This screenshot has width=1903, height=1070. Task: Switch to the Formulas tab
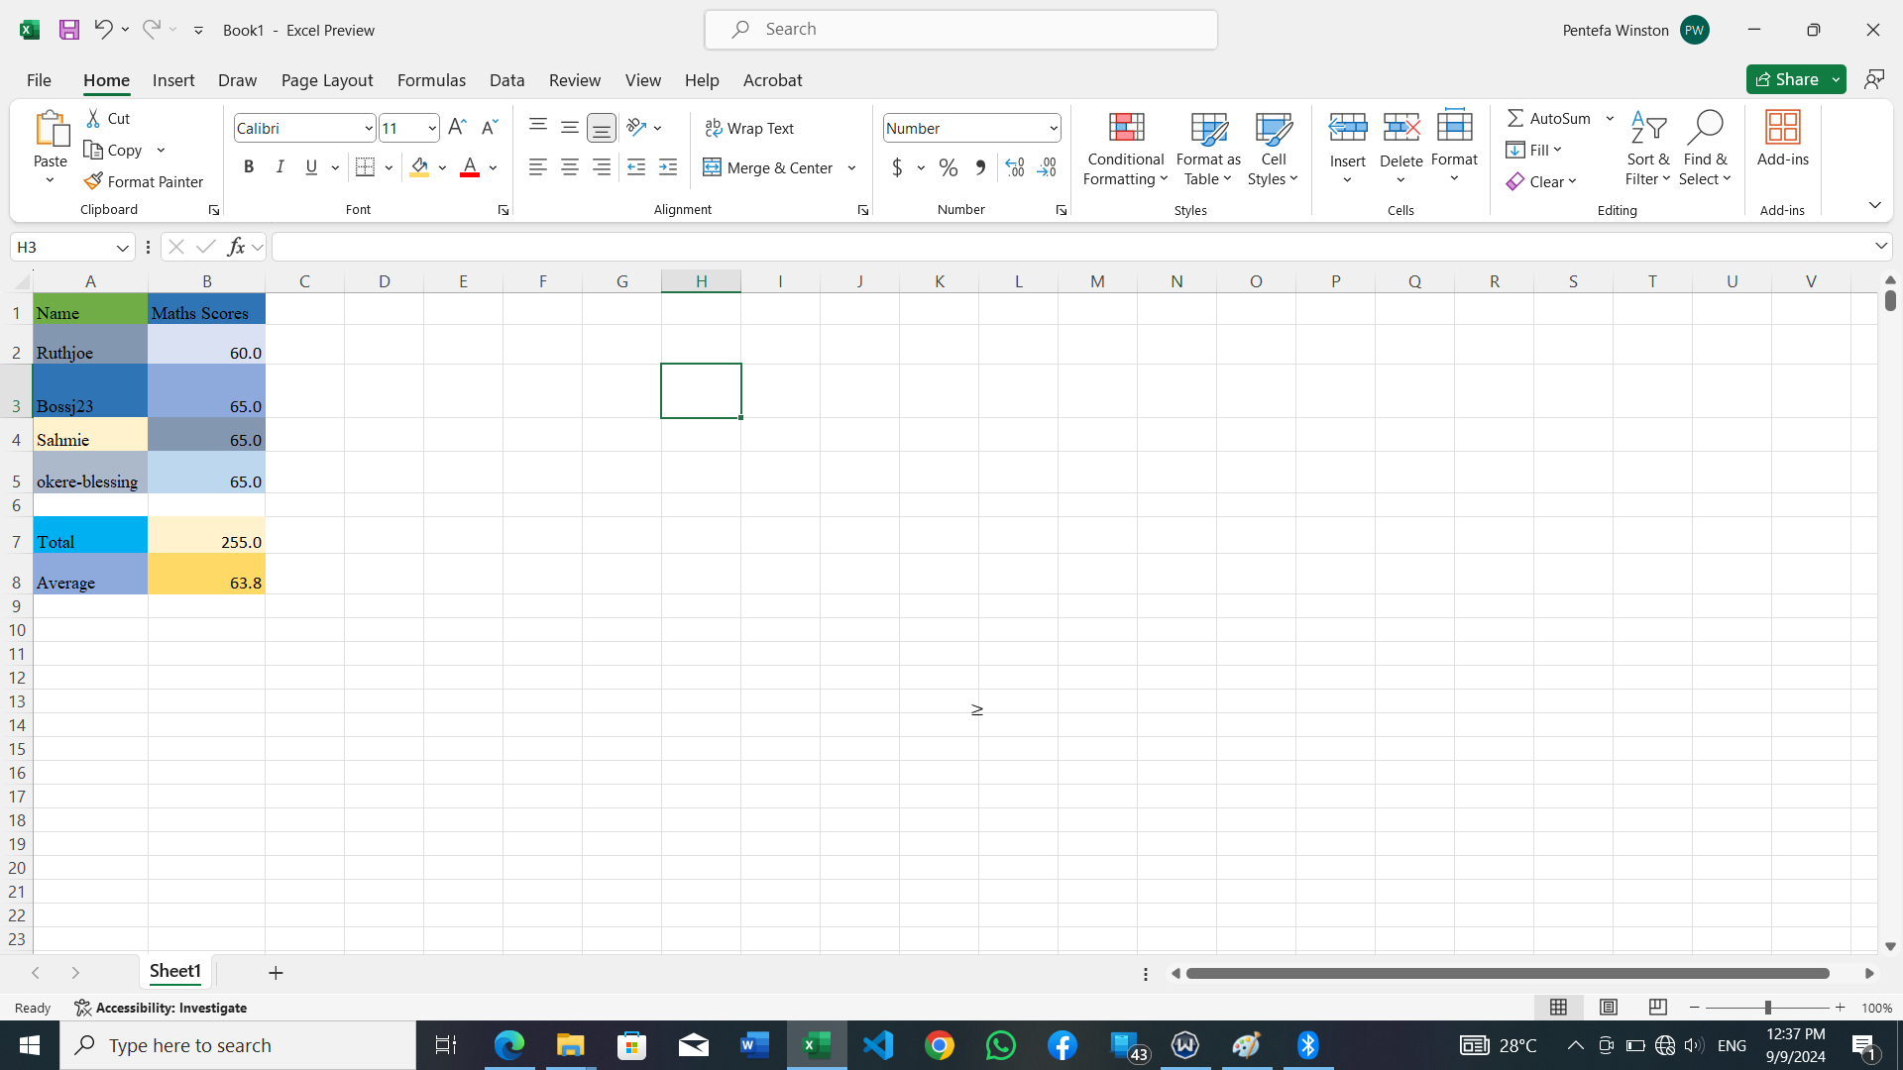click(431, 80)
